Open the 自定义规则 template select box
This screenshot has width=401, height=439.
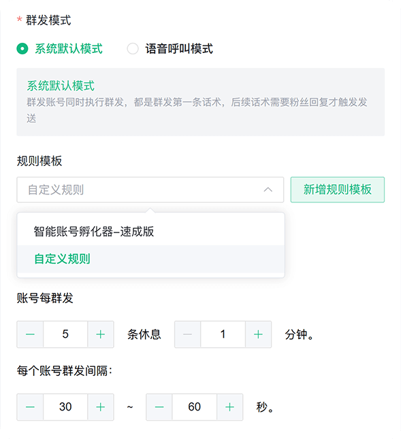tap(150, 190)
